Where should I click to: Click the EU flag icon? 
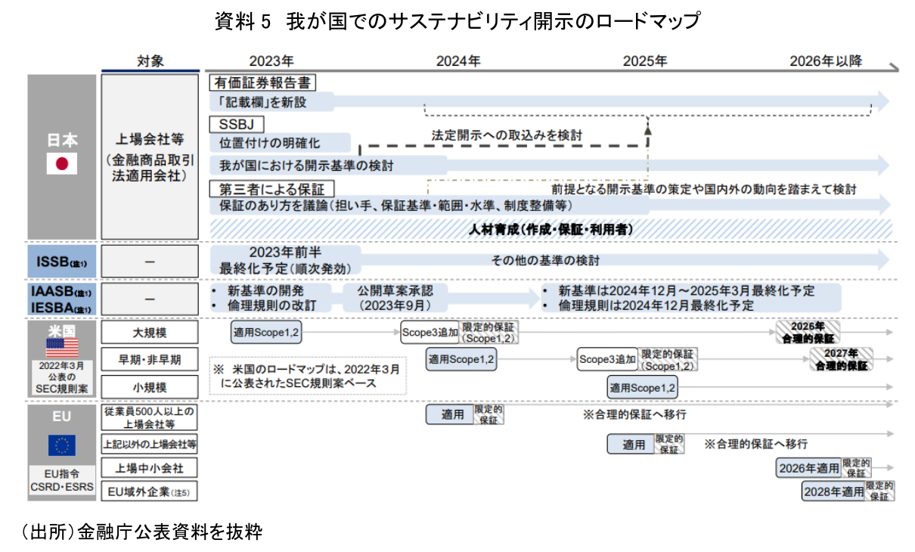(62, 446)
